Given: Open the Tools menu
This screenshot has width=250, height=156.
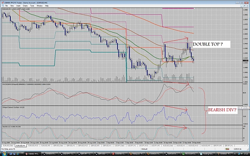Looking at the screenshot, I should (32, 6).
